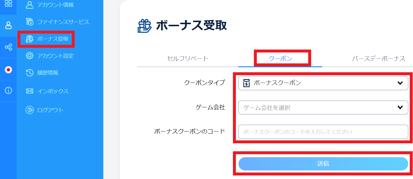Click the Japan flag language icon

[x=8, y=70]
